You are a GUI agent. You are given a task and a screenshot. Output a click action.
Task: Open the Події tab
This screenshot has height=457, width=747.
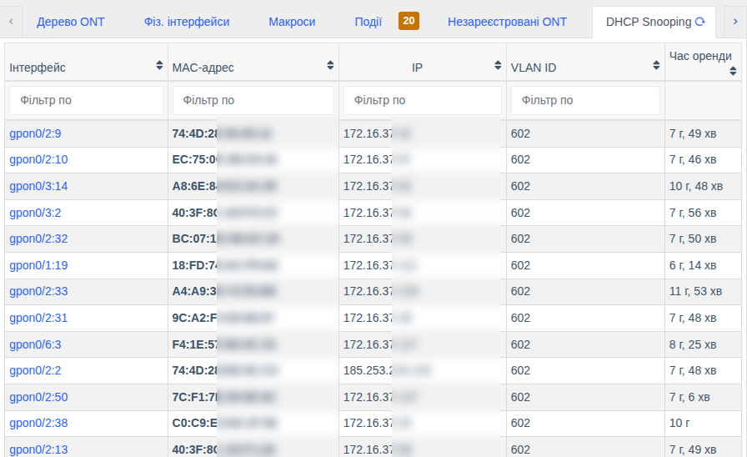(368, 22)
